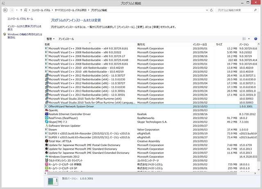Click プログラムと機能 in the breadcrumb
Image resolution: width=262 pixels, height=189 pixels.
coord(99,10)
